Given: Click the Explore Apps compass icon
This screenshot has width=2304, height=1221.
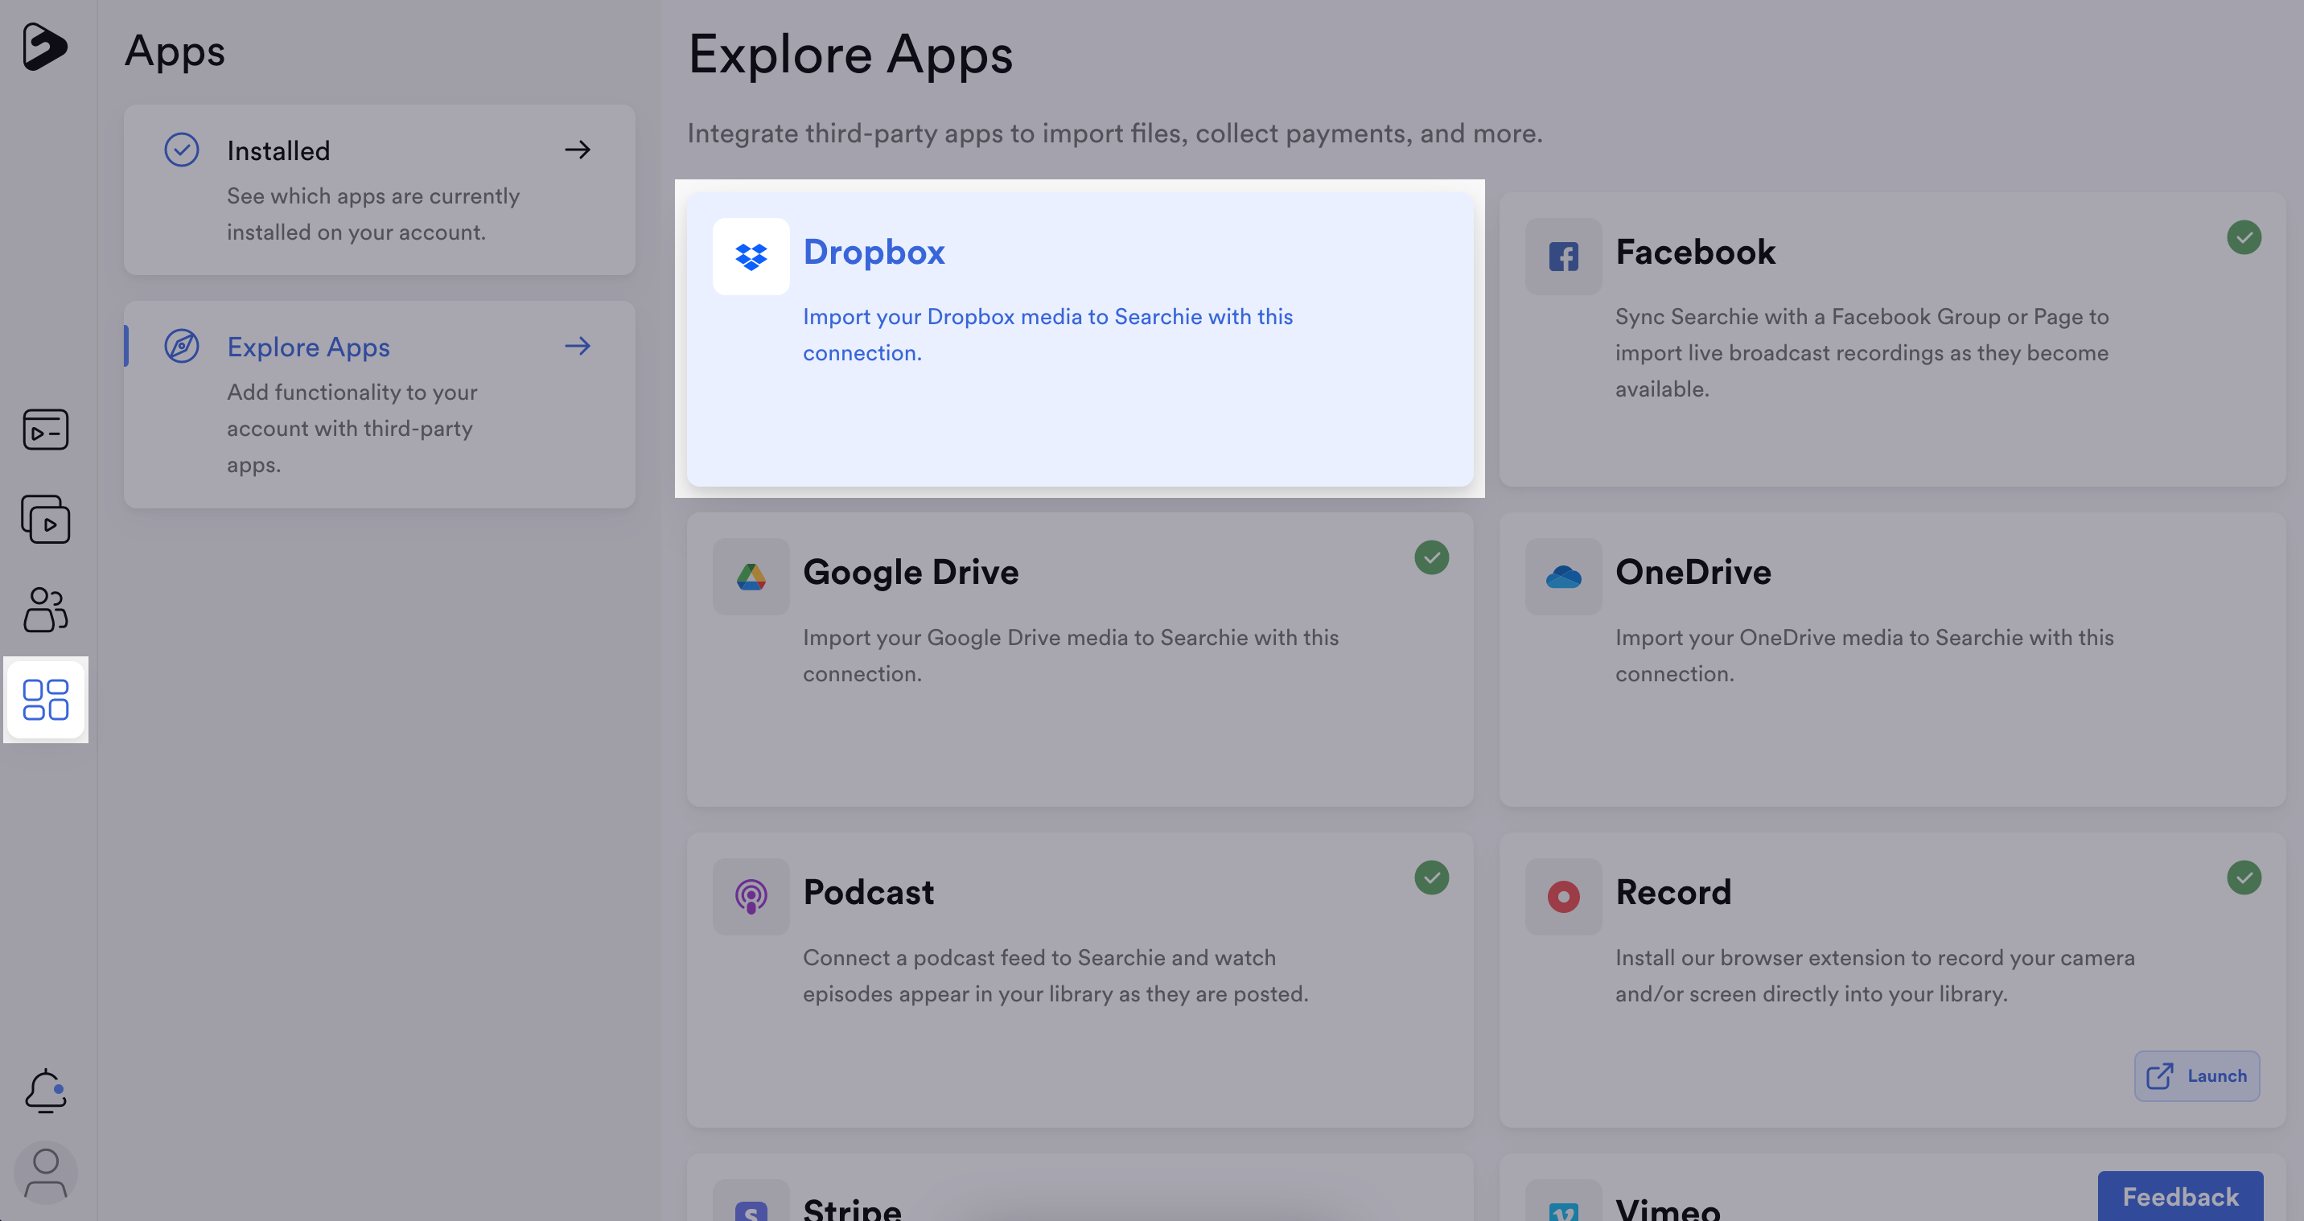Looking at the screenshot, I should [x=182, y=346].
